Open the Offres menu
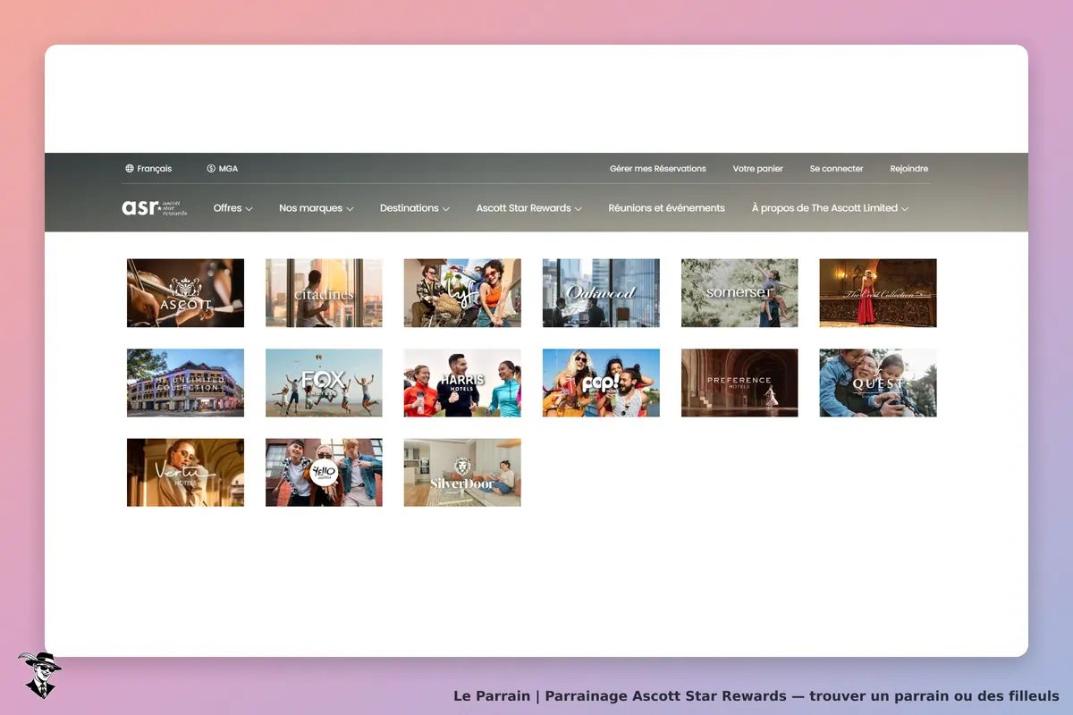 pos(232,208)
